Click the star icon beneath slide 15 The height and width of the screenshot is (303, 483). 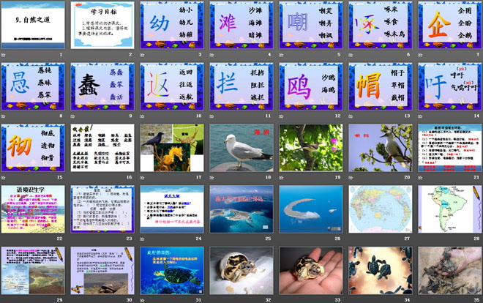[4, 176]
